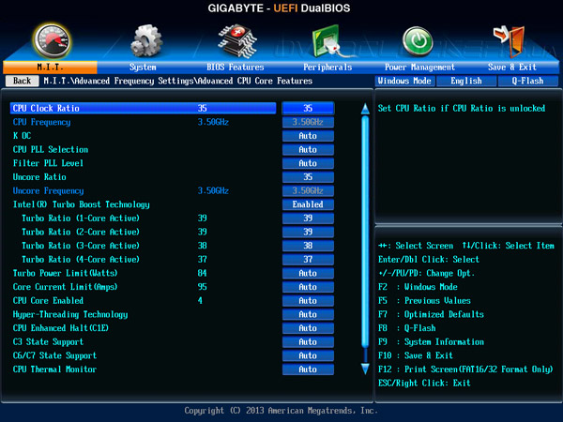This screenshot has width=563, height=422.
Task: Select the C3 State Support label
Action: [48, 342]
